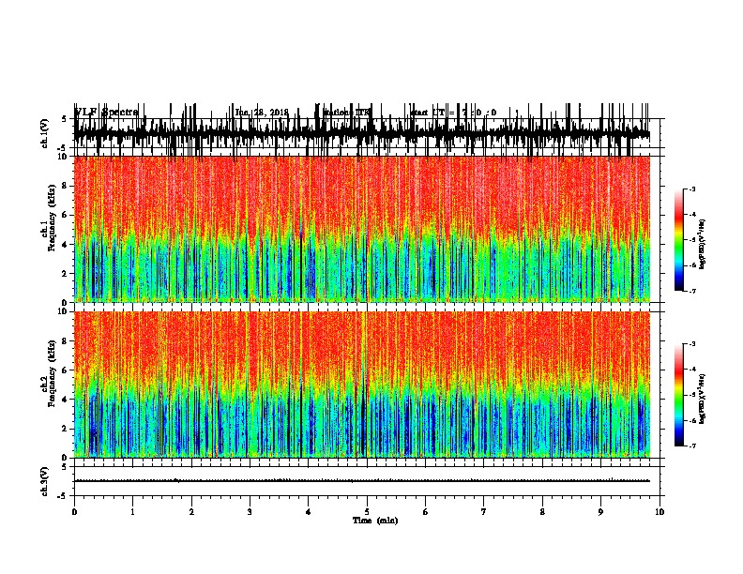743x574 pixels.
Task: Click the ch.1(V) waveform axis label
Action: pyautogui.click(x=45, y=133)
